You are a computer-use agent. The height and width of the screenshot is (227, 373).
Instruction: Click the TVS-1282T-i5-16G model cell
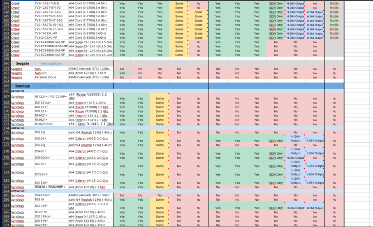(x=51, y=8)
